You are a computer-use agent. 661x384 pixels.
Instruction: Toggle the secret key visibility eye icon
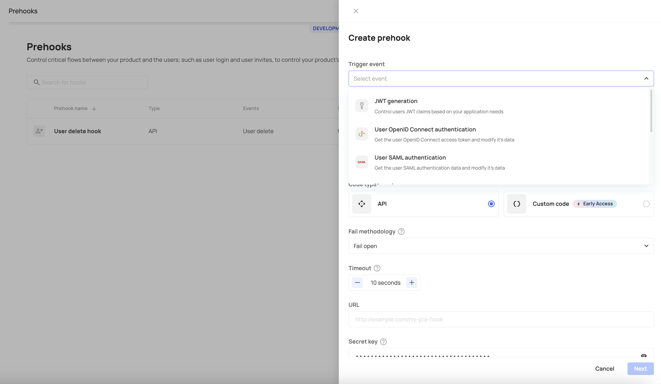[x=644, y=356]
